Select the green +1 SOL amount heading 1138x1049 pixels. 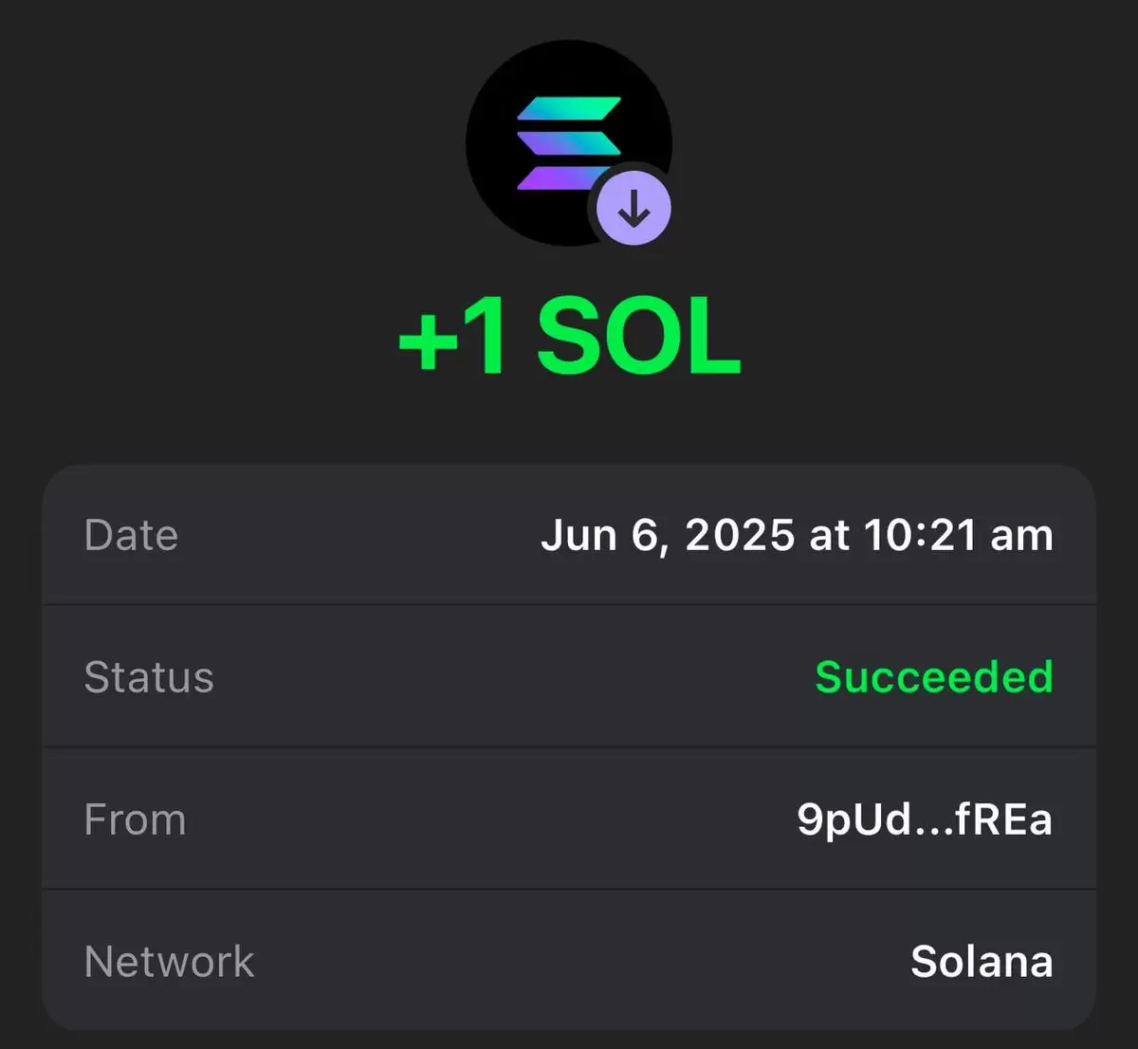569,338
